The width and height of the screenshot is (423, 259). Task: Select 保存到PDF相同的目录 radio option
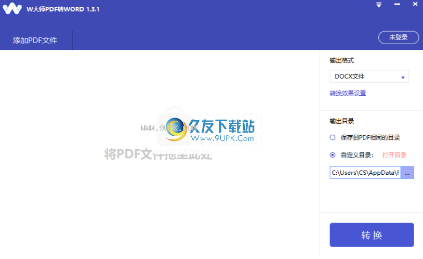[333, 137]
